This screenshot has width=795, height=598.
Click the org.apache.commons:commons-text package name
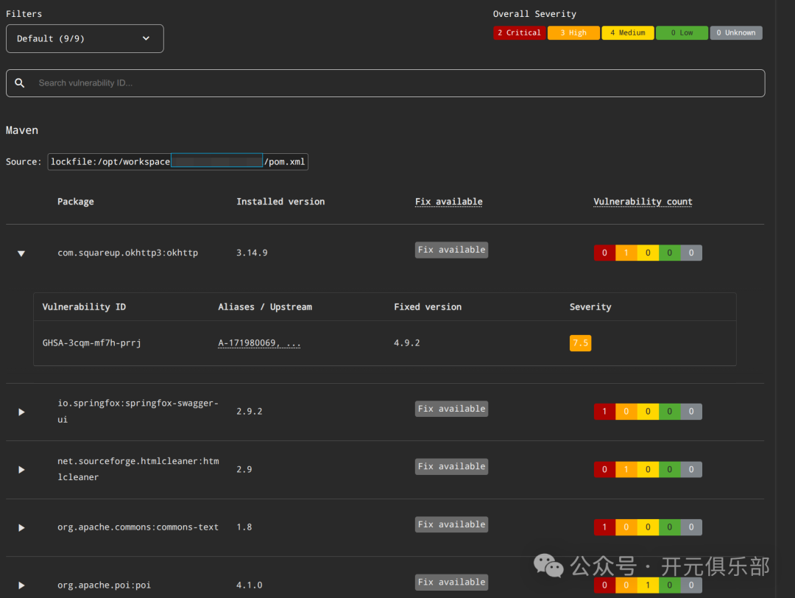pyautogui.click(x=138, y=527)
